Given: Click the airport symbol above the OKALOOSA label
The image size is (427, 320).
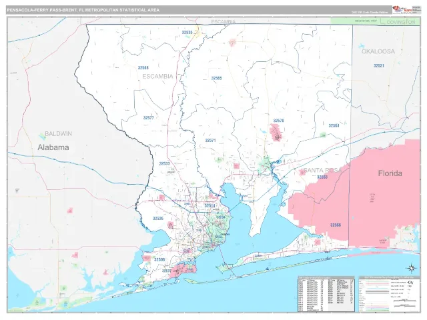Looking at the screenshot, I should [362, 46].
